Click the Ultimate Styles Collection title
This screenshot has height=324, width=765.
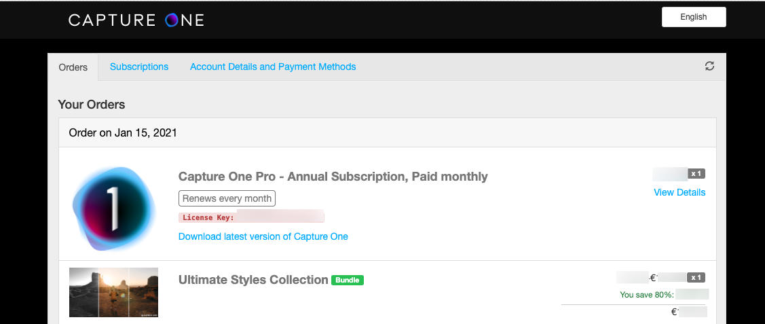pyautogui.click(x=253, y=280)
